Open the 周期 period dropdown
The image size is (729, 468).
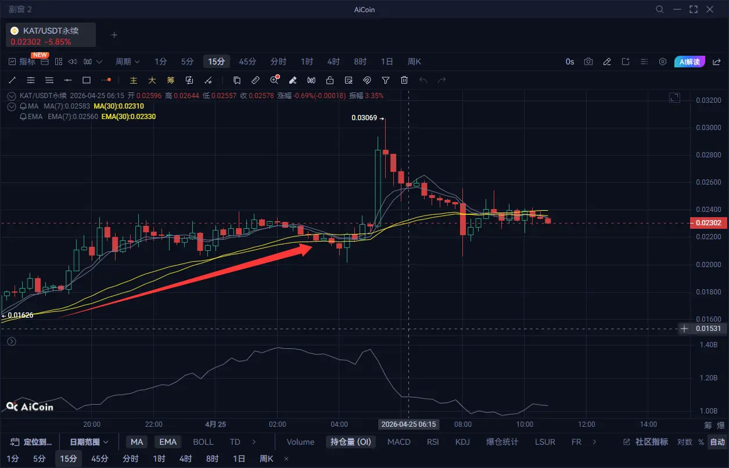tap(127, 62)
